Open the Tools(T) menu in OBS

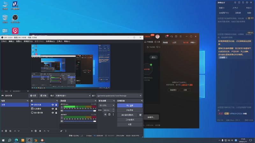tap(59, 41)
